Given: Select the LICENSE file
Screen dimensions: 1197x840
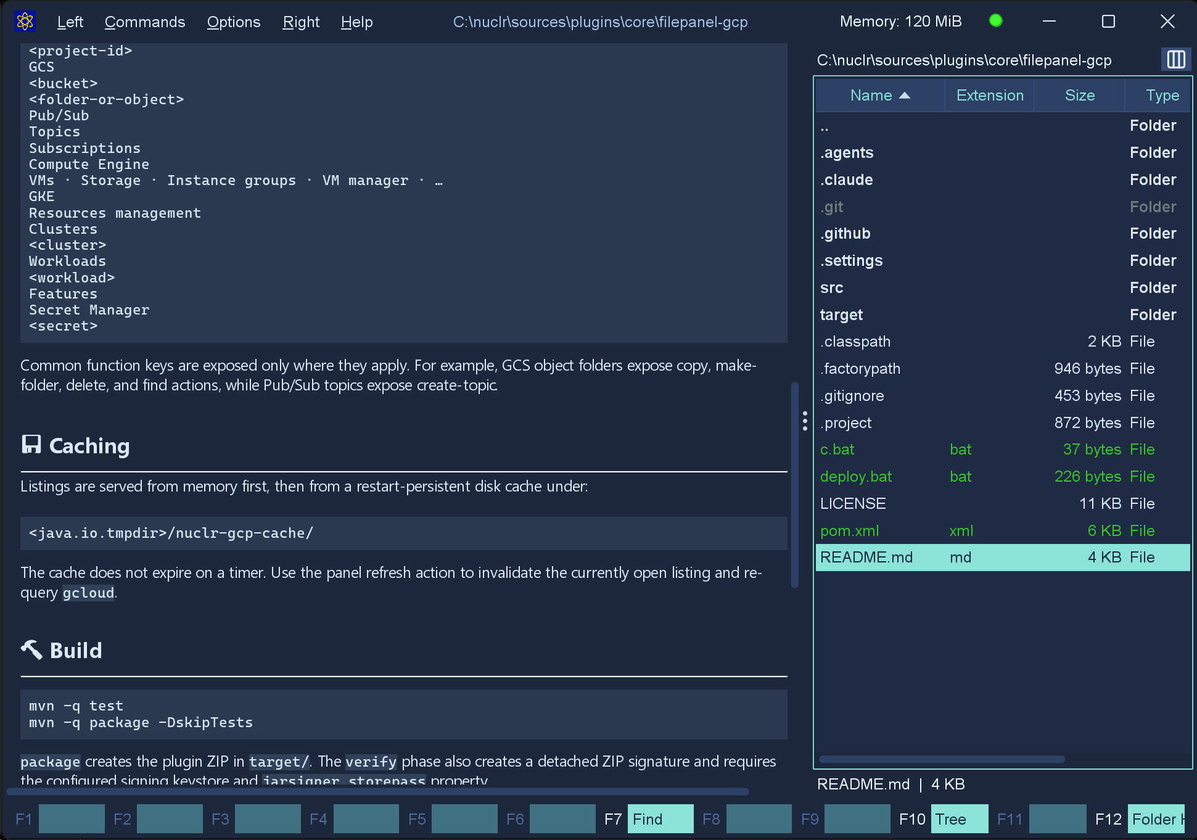Looking at the screenshot, I should point(1003,504).
